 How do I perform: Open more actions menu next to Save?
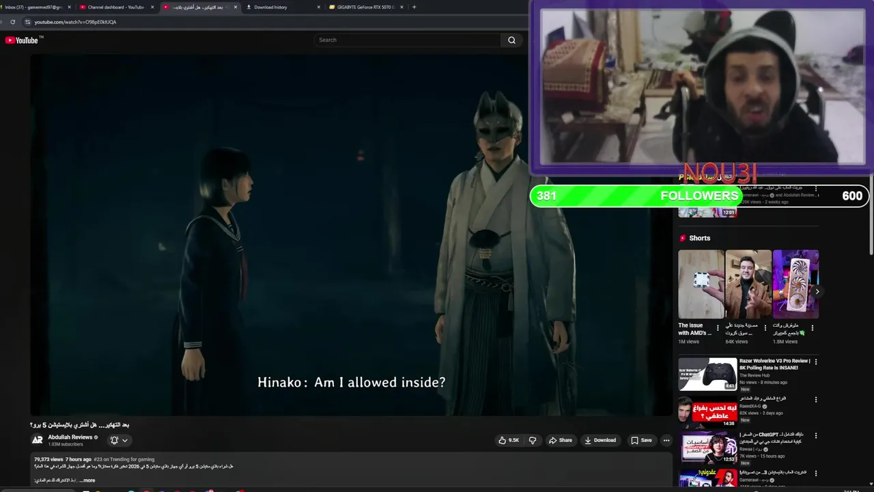point(666,440)
